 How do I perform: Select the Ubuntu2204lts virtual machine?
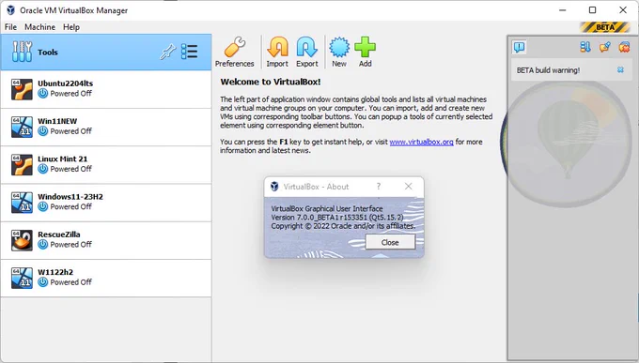(x=106, y=89)
